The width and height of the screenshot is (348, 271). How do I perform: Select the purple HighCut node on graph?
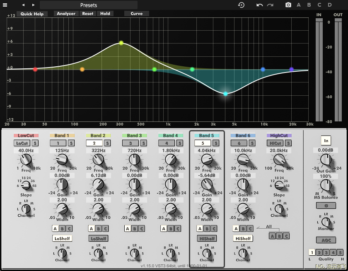tap(291, 70)
